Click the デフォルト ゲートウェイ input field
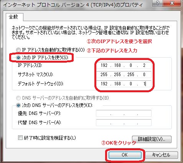Screen dimensions: 183x163 tap(124, 84)
